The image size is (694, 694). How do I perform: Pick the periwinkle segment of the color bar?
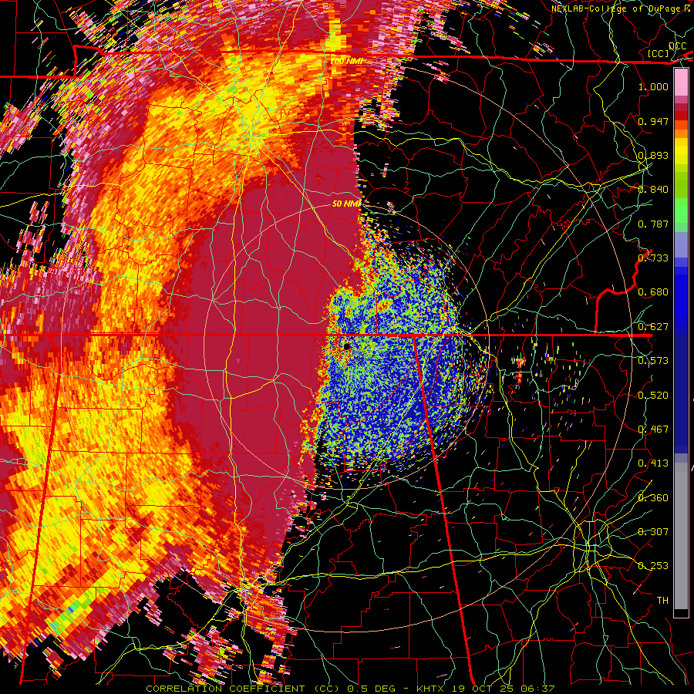[681, 244]
